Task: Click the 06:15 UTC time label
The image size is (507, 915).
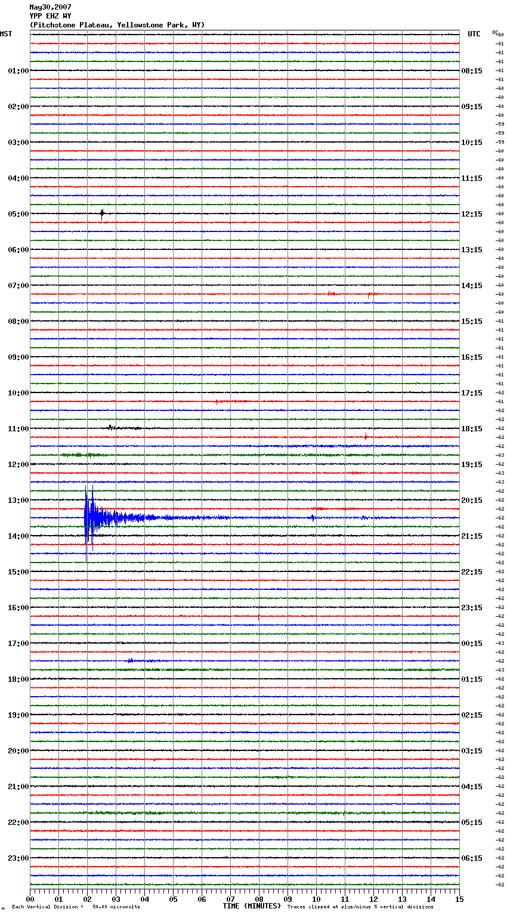Action: (x=472, y=858)
